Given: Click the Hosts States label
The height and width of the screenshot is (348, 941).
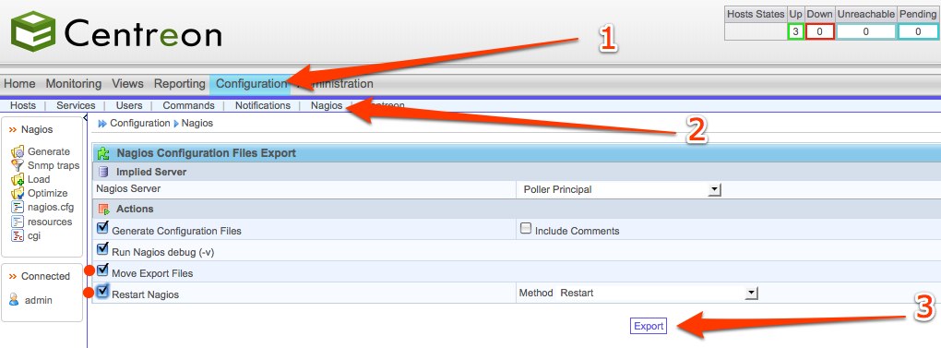Looking at the screenshot, I should click(x=756, y=14).
